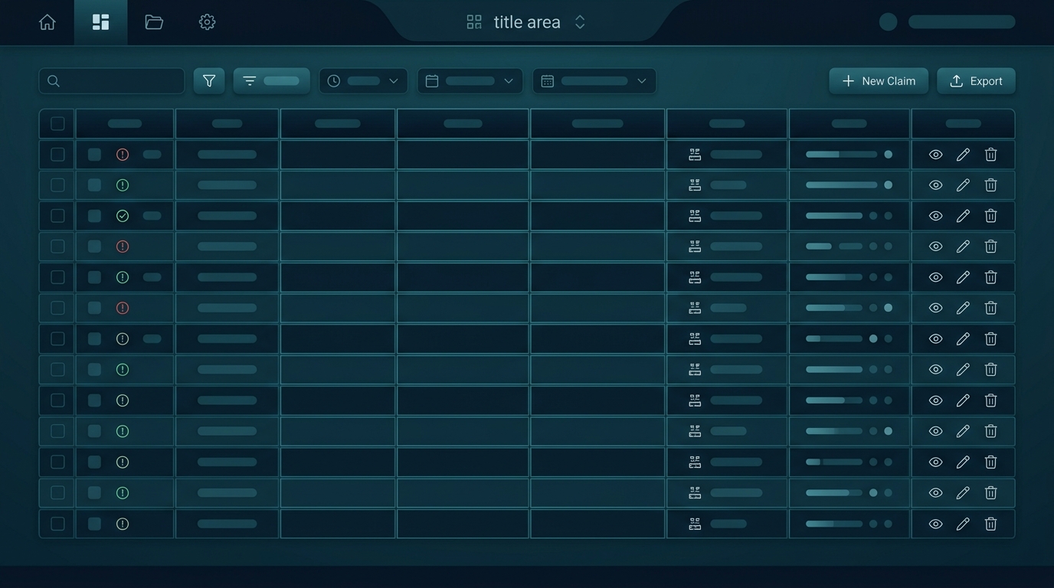Go to the Home view
Image resolution: width=1054 pixels, height=588 pixels.
[47, 22]
